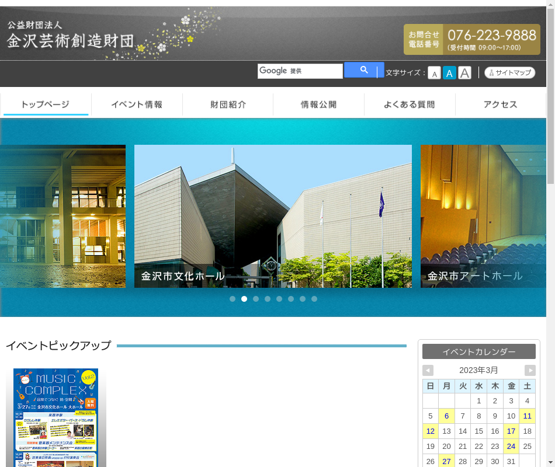Select the large font size A icon

pos(464,73)
